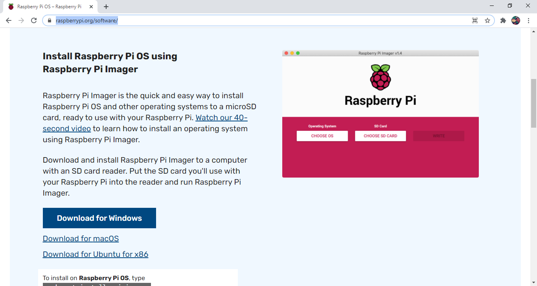Click the Raspberry Pi Imager screenshot image
Screen dimensions: 537x286
[x=381, y=114]
